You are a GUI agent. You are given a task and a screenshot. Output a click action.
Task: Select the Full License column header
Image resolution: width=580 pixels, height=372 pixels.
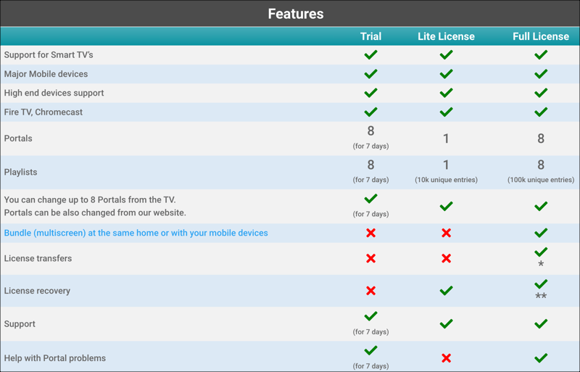(541, 36)
